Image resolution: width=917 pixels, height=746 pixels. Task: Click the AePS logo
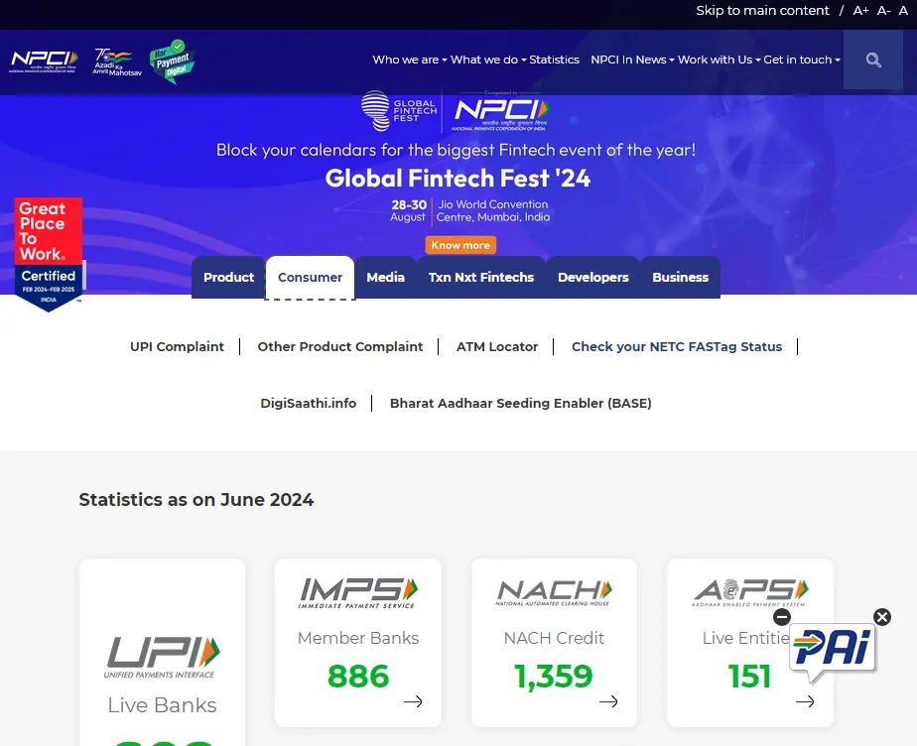tap(749, 593)
